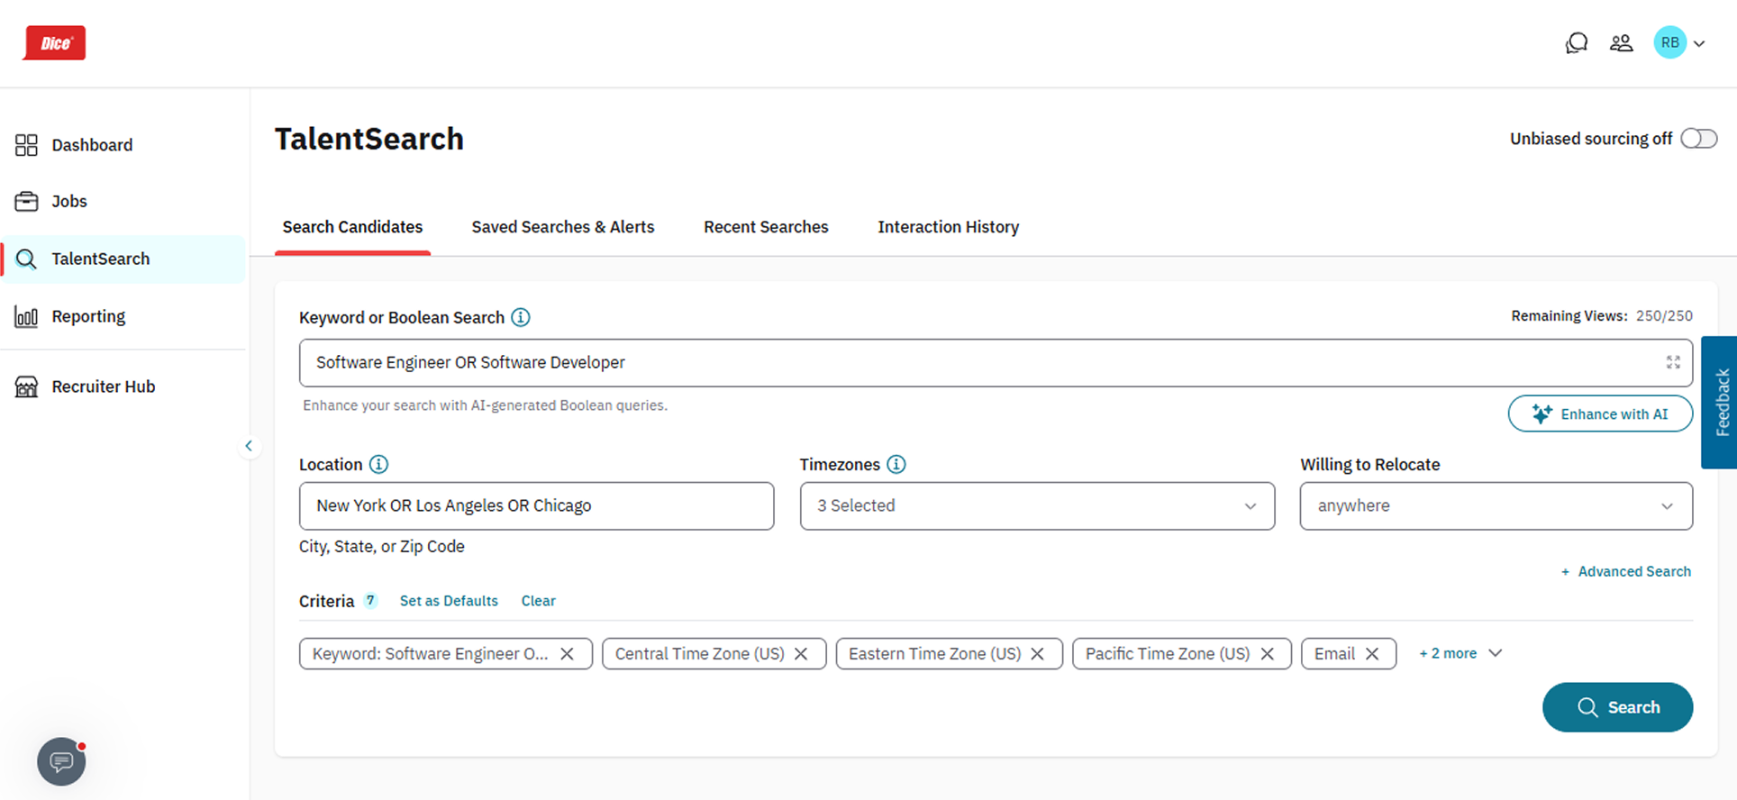Click Set as Defaults link
This screenshot has width=1737, height=800.
pos(449,601)
